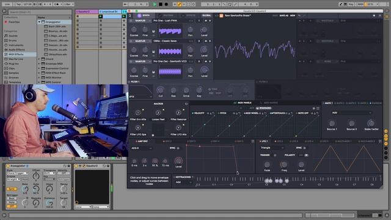Stop playback in the Ableton transport
The width and height of the screenshot is (391, 220).
pyautogui.click(x=161, y=4)
